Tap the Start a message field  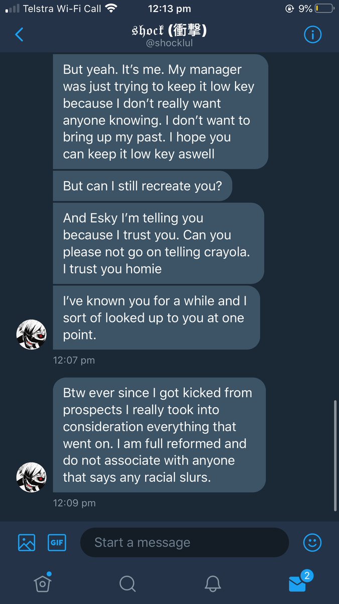coord(184,542)
